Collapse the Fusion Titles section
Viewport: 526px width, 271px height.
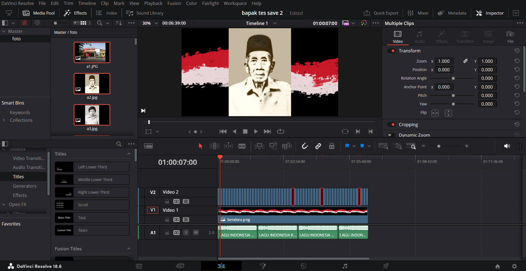pos(129,249)
